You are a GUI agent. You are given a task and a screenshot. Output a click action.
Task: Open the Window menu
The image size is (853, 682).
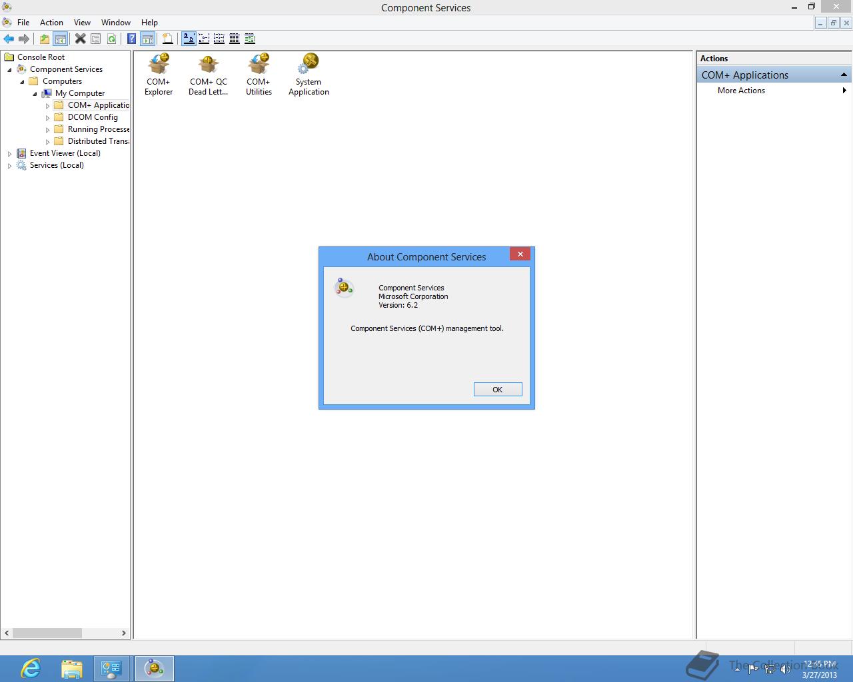pyautogui.click(x=116, y=22)
